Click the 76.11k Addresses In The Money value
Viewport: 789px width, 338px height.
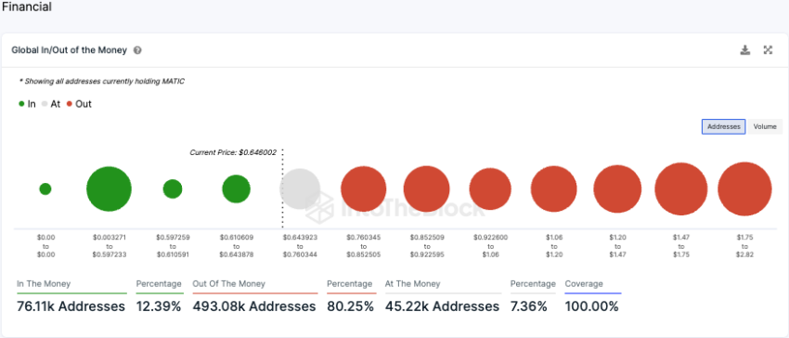click(x=71, y=306)
